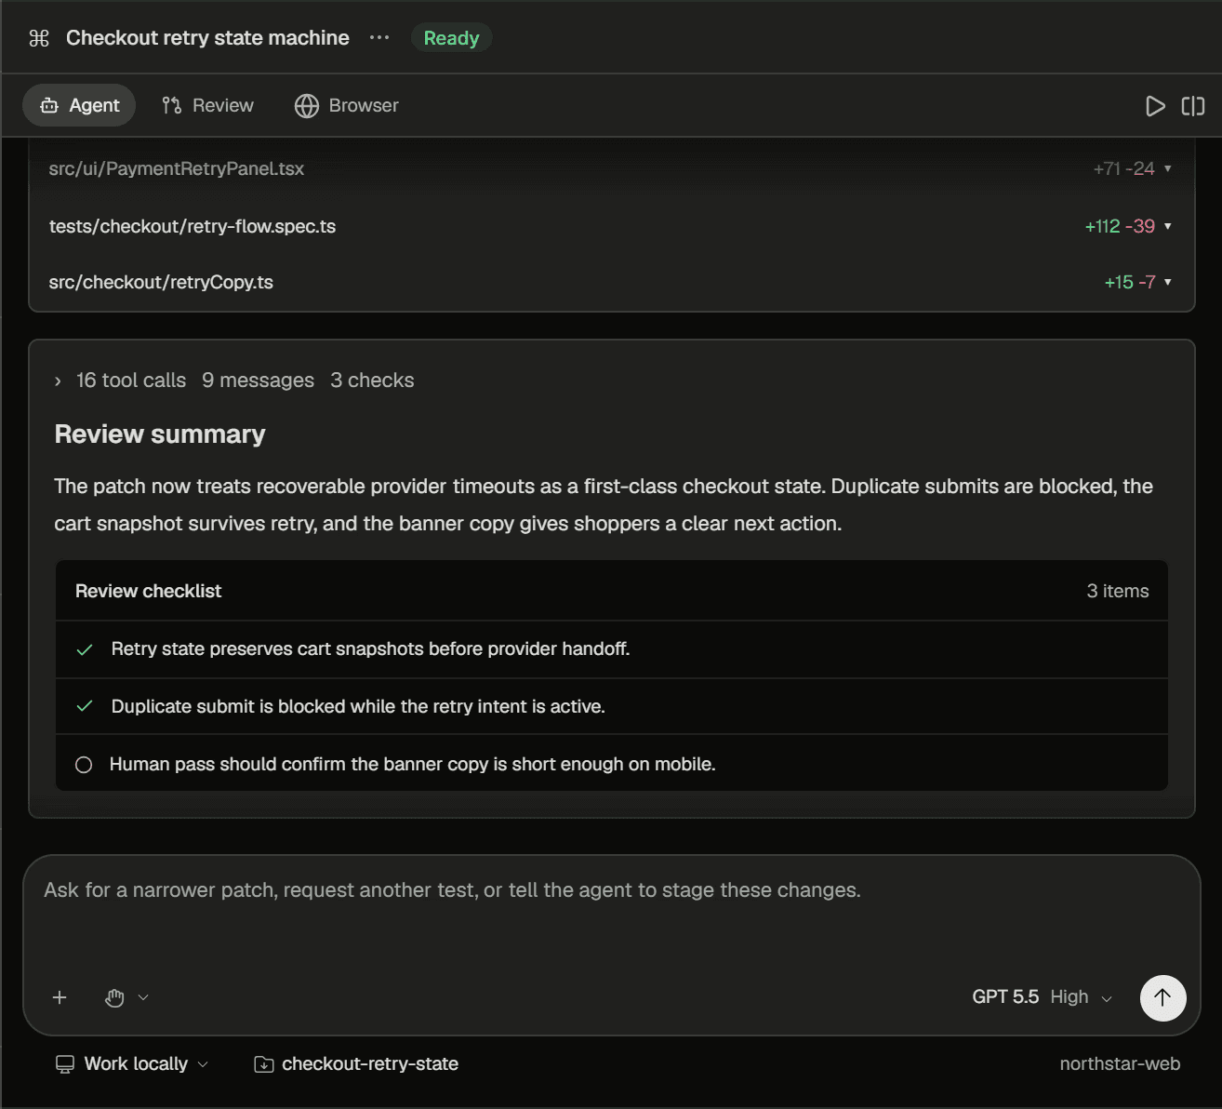Toggle the circle for human pass item
1222x1109 pixels.
(84, 765)
